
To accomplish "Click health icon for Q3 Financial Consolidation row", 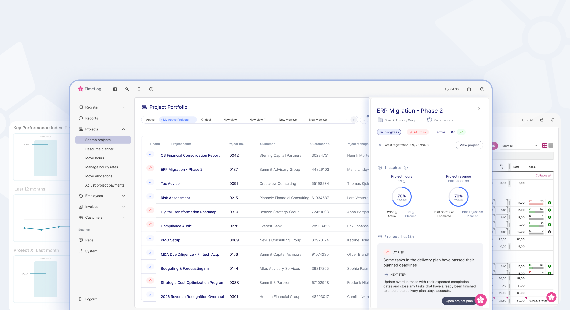I will (150, 154).
